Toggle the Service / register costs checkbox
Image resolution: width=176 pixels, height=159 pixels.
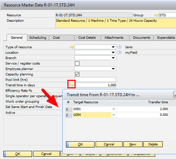pos(77,63)
